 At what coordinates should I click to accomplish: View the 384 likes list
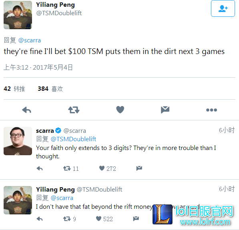pos(50,89)
